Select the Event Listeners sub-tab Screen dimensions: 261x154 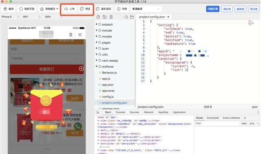231,118
